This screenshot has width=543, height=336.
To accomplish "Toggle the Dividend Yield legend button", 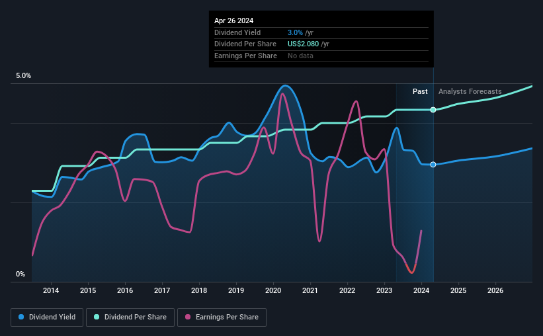I will click(47, 317).
